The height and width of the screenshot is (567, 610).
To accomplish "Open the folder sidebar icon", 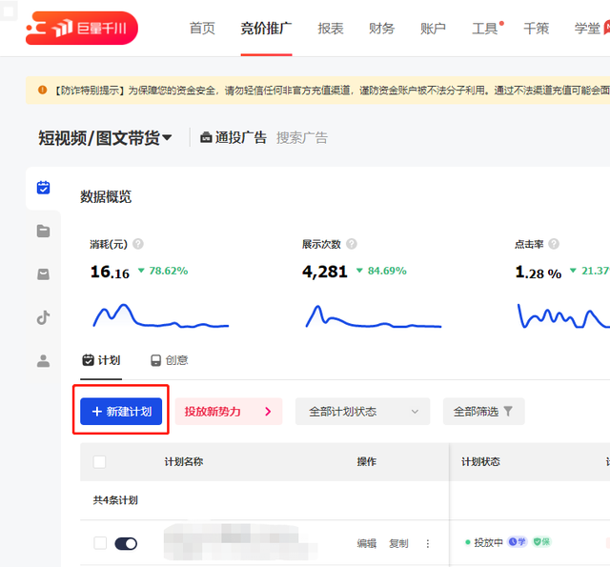I will coord(43,231).
